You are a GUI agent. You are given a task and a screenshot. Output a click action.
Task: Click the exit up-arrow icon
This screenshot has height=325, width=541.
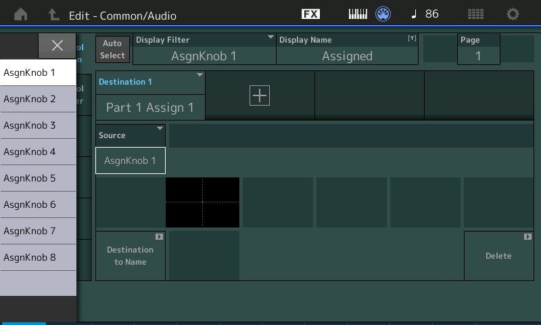(x=53, y=14)
